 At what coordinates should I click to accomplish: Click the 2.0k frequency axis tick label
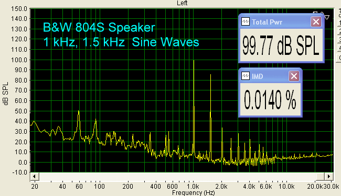[x=221, y=186]
